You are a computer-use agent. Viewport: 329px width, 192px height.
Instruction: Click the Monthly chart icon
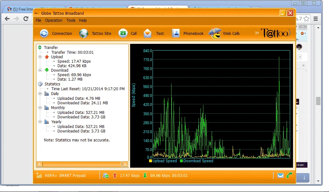coord(47,108)
